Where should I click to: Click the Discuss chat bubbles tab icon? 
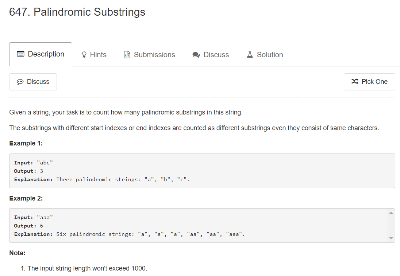coord(196,55)
